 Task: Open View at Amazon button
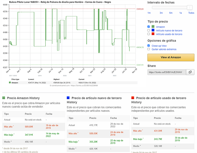(171, 57)
